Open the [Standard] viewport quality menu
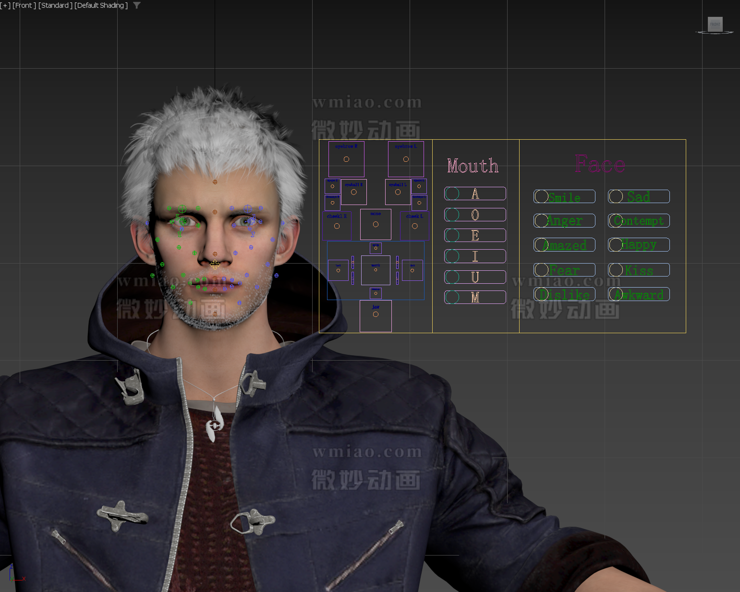Viewport: 740px width, 592px height. (55, 5)
